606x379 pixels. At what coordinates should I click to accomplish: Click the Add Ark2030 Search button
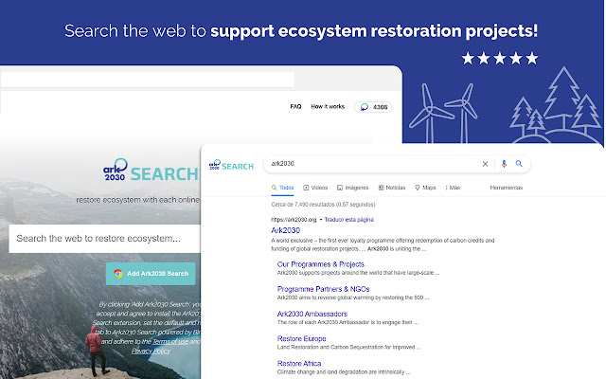click(x=151, y=274)
